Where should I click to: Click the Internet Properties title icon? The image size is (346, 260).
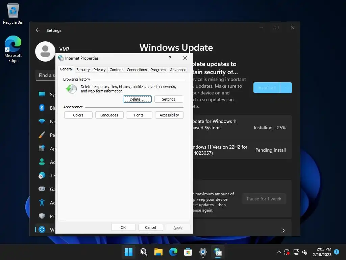point(61,58)
